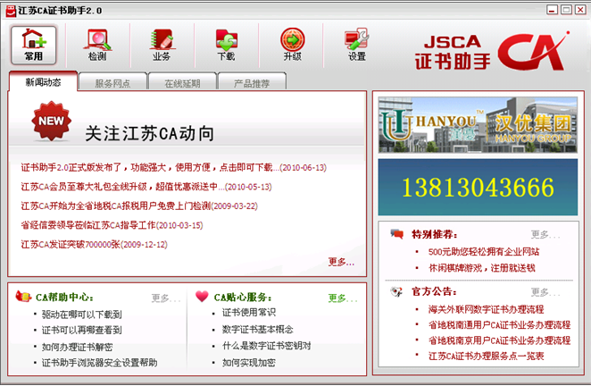
Task: Open help item 驱动在哪可以下载到
Action: click(x=82, y=315)
